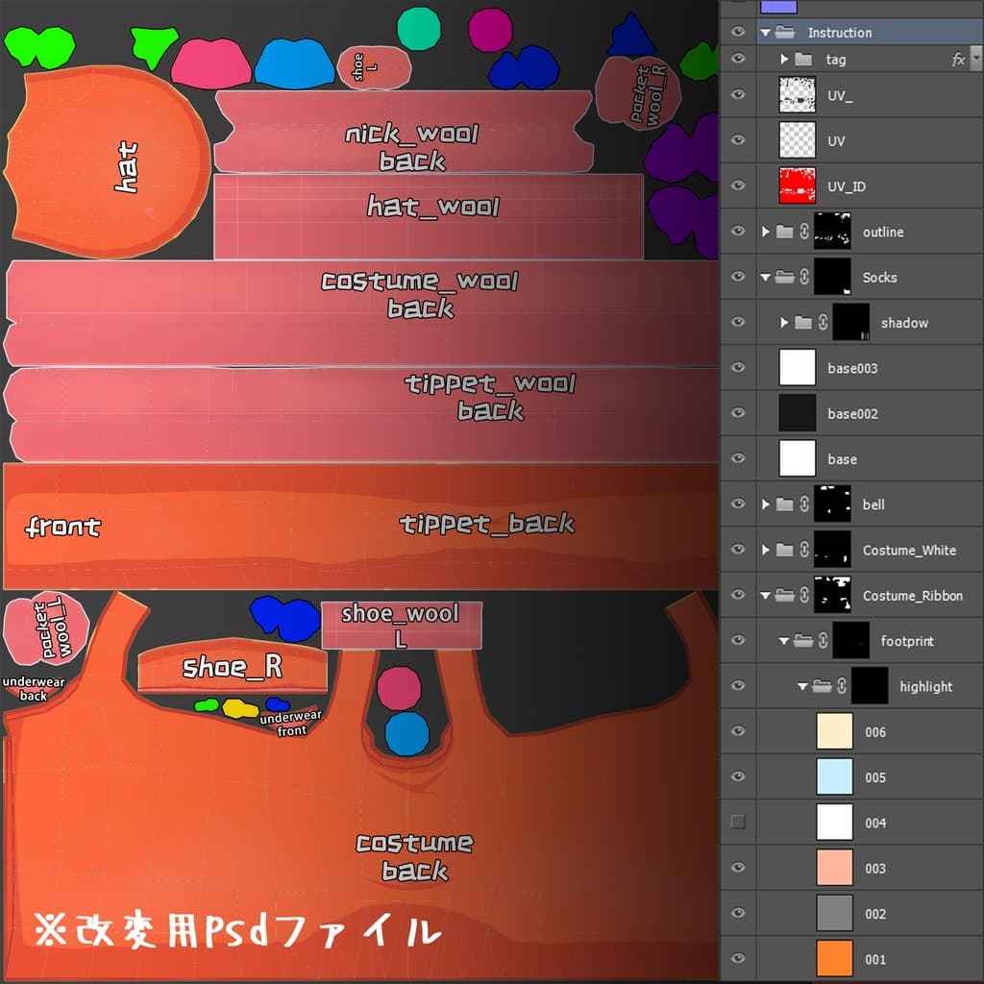Toggle visibility of the Instruction group
The height and width of the screenshot is (984, 984).
(x=737, y=32)
